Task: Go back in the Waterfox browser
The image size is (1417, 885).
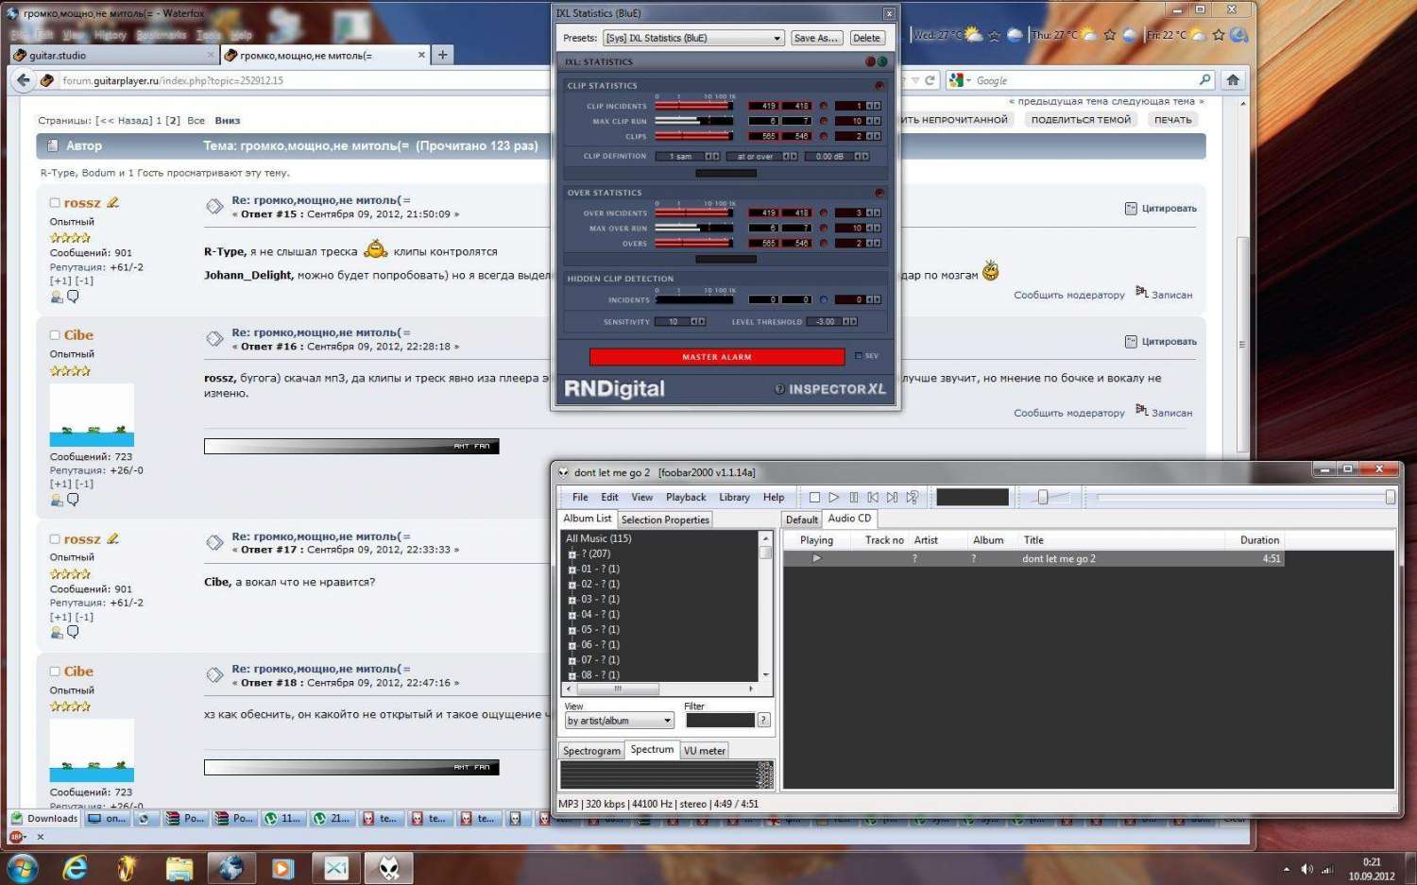Action: [24, 80]
